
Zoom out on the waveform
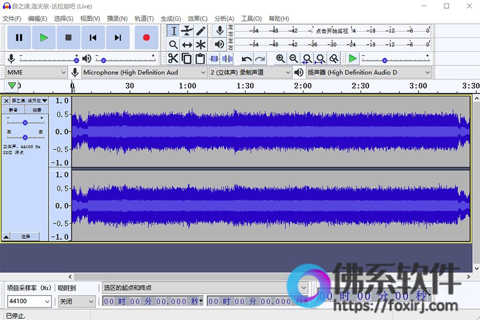pos(294,58)
